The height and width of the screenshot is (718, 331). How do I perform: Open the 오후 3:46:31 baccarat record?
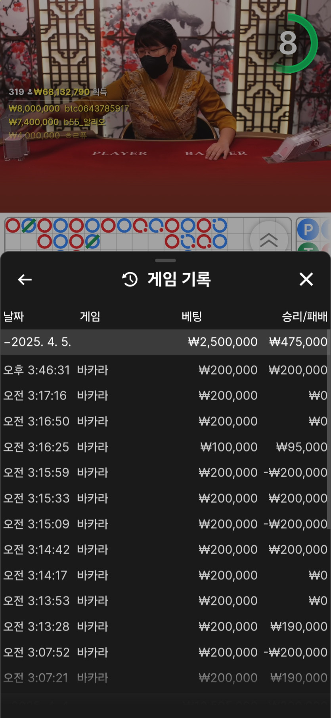[165, 370]
